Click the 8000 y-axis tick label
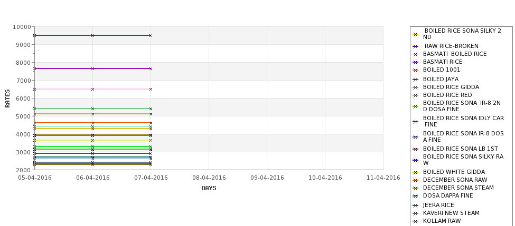Image resolution: width=515 pixels, height=226 pixels. pyautogui.click(x=24, y=63)
